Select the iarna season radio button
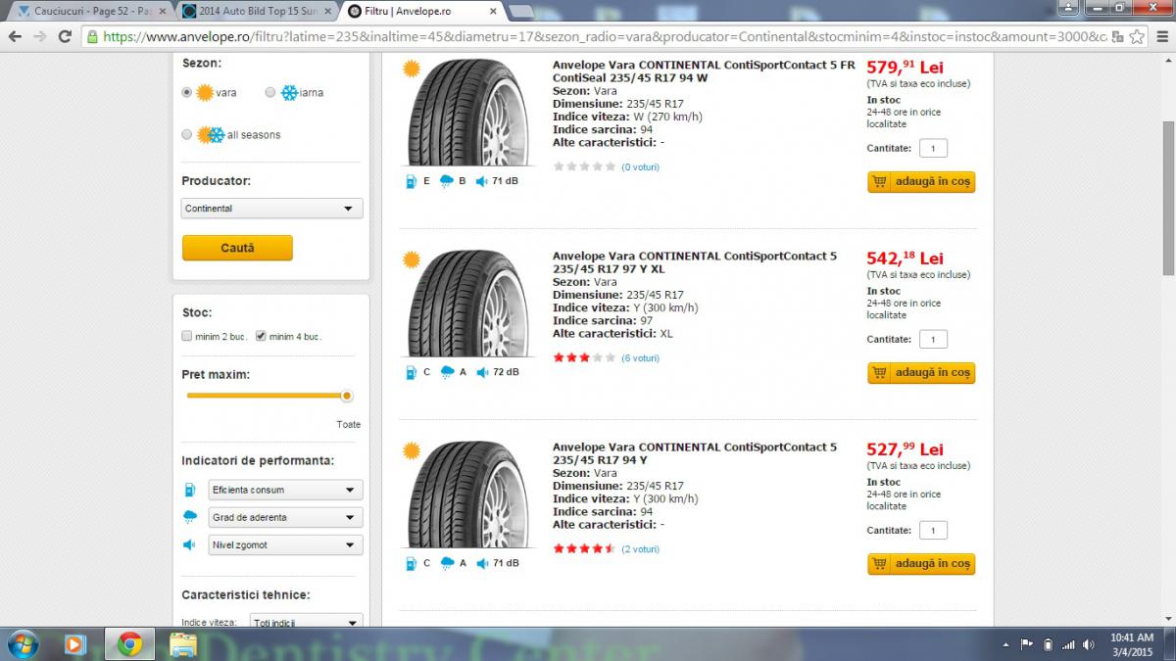The height and width of the screenshot is (661, 1176). click(x=270, y=92)
